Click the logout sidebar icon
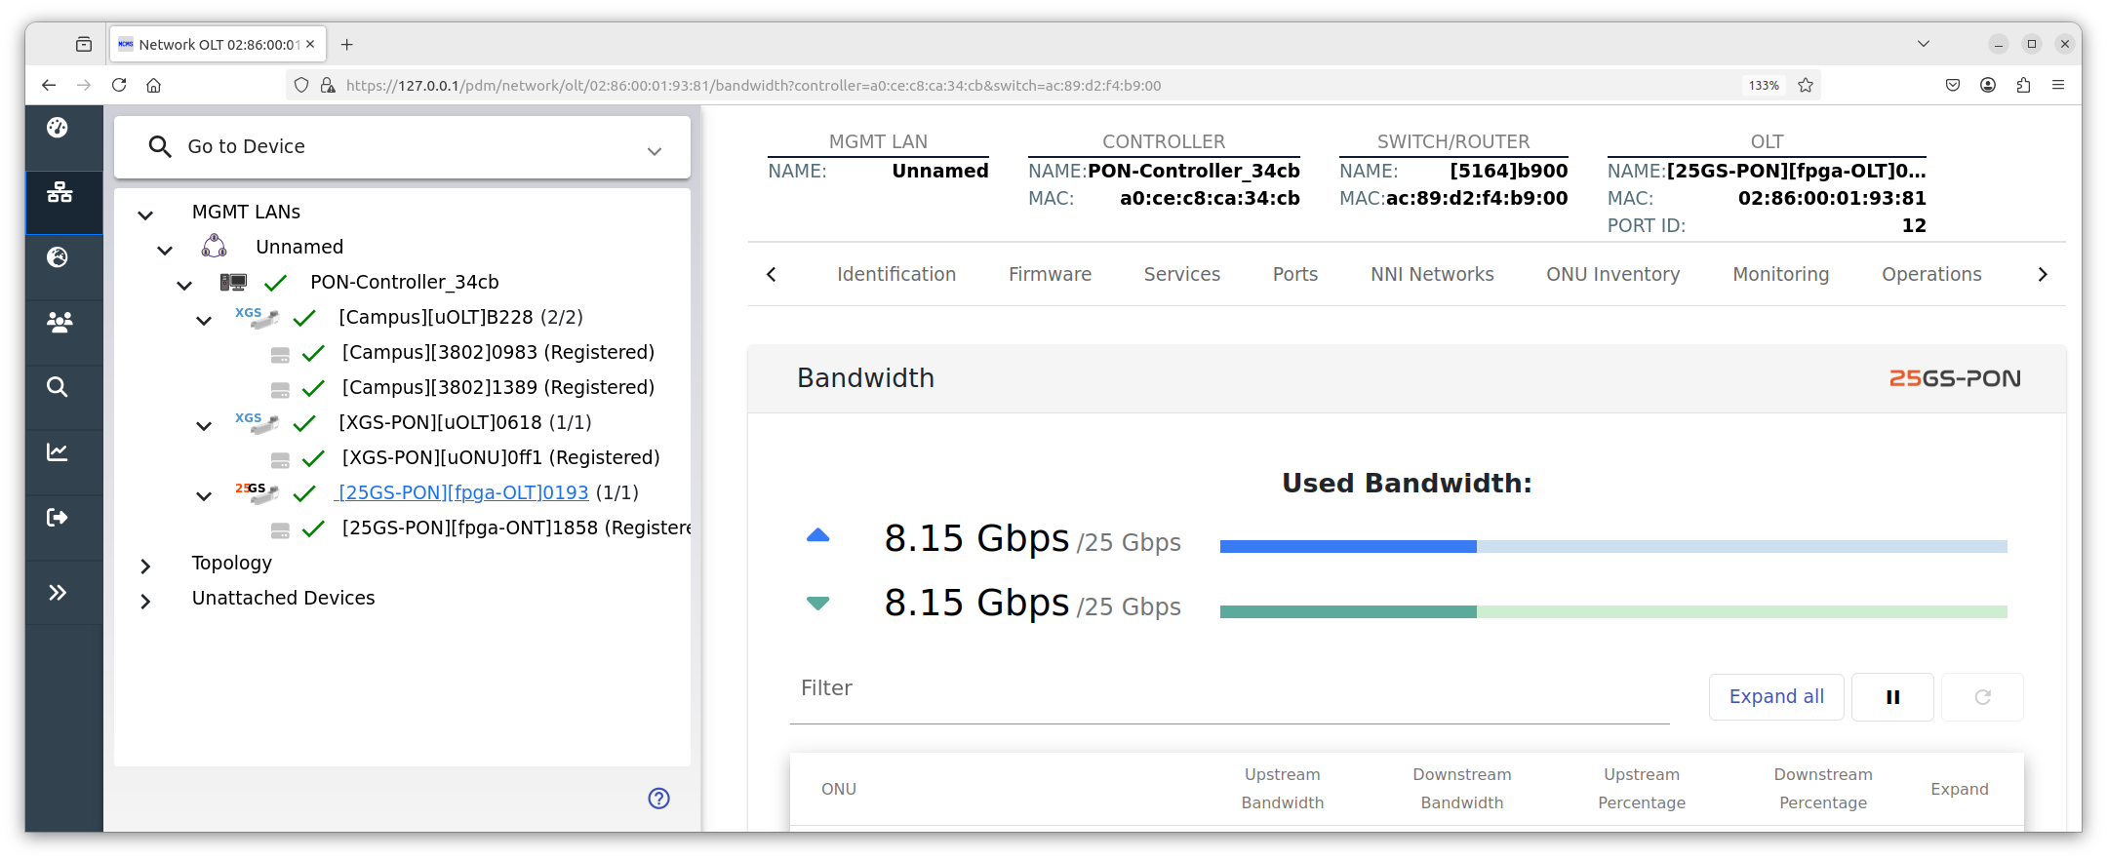This screenshot has width=2107, height=860. [x=58, y=517]
